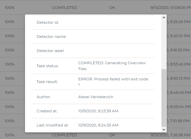Click OK result in the top row

pos(112,8)
